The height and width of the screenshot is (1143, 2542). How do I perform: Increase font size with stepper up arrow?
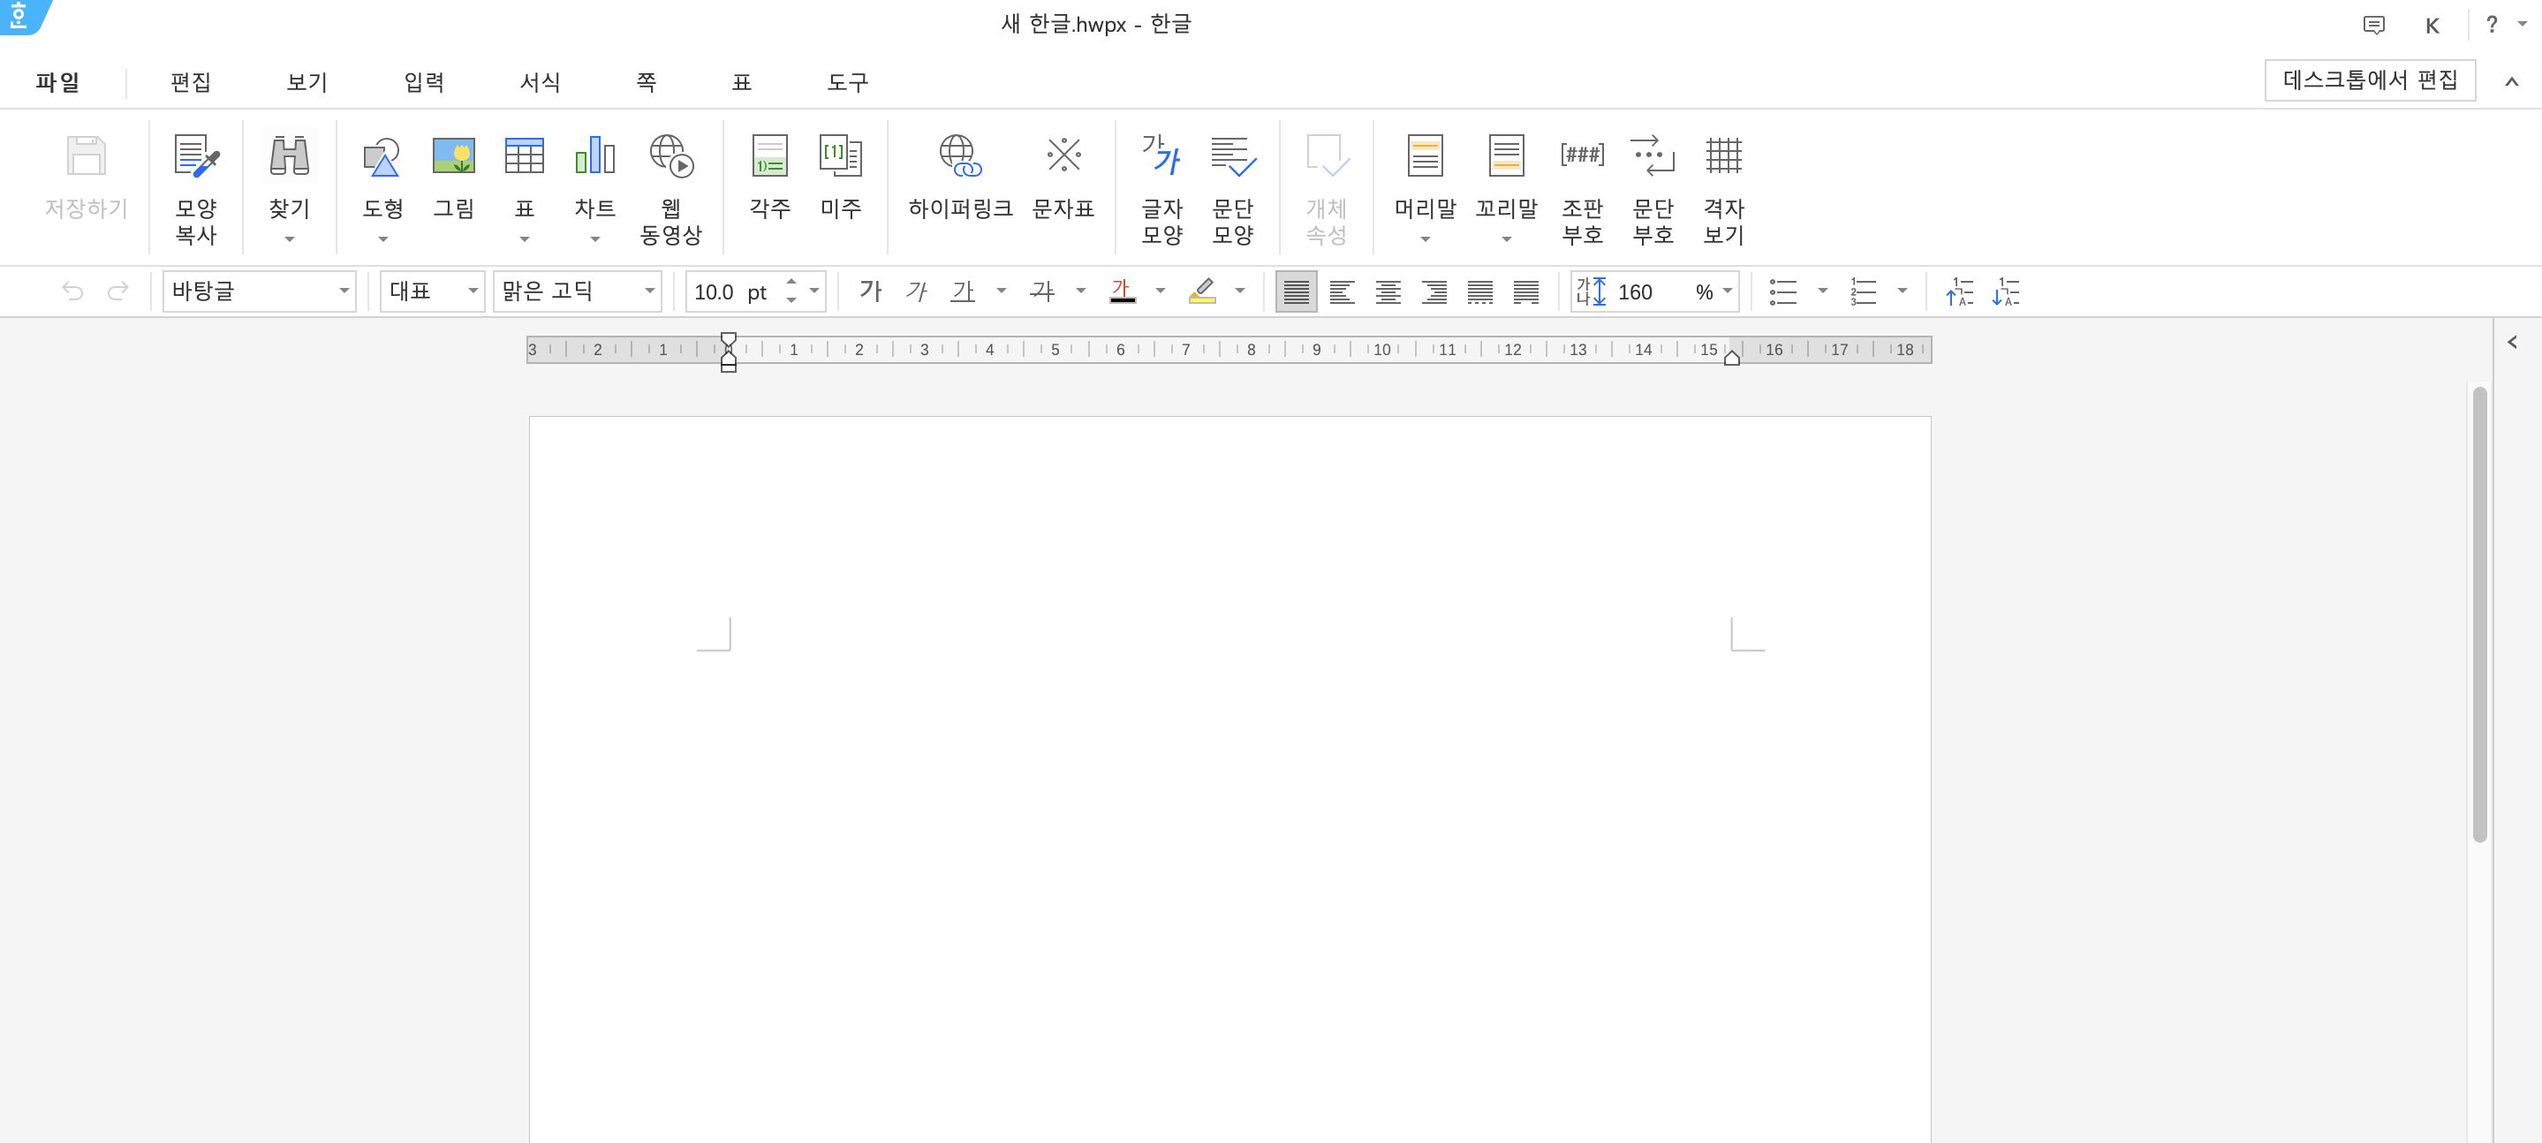(791, 283)
